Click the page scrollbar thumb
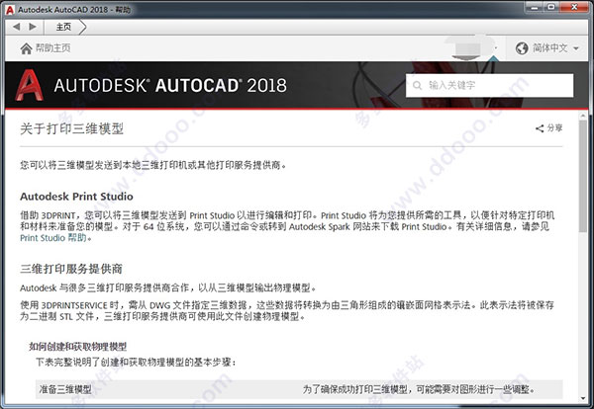 tap(583, 176)
